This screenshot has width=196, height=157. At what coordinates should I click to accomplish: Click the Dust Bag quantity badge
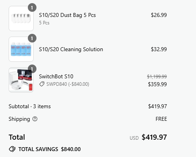[32, 7]
